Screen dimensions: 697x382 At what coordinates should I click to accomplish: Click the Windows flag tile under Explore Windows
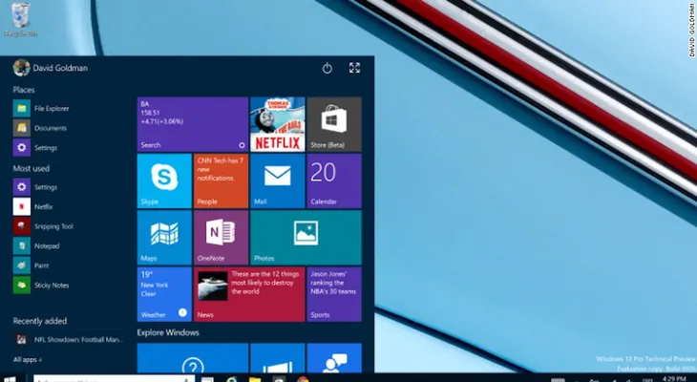click(x=278, y=358)
